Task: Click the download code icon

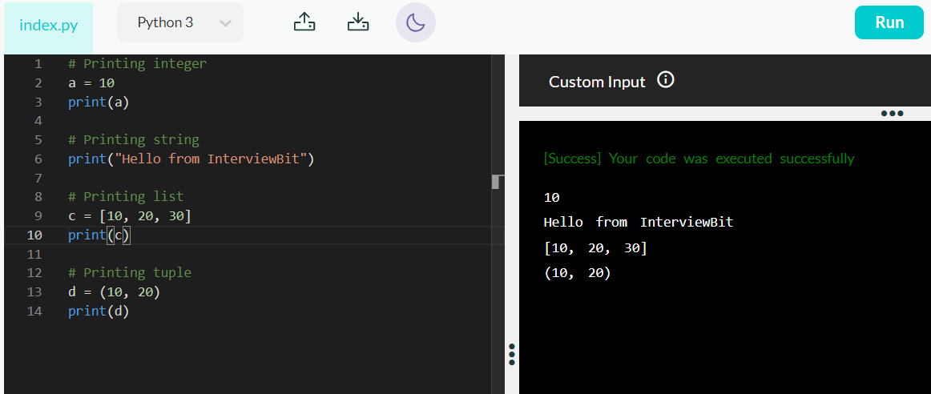Action: click(x=358, y=22)
